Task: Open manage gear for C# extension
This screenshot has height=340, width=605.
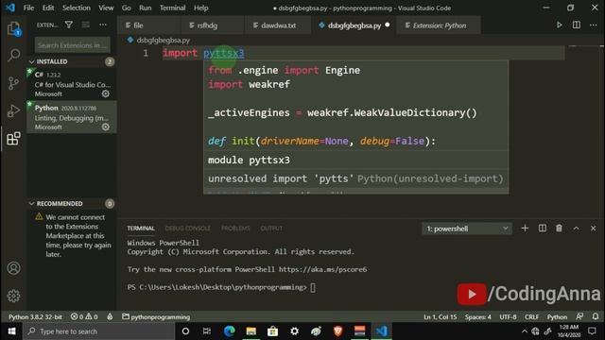Action: tap(105, 93)
